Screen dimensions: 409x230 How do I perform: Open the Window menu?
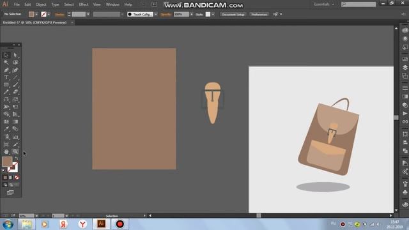coord(112,4)
